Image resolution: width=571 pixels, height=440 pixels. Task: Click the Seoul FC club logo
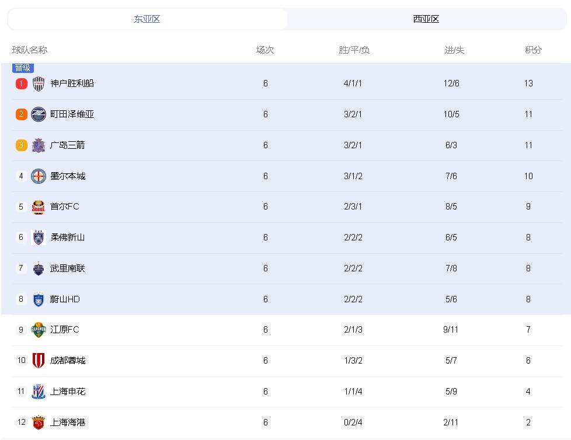(38, 207)
